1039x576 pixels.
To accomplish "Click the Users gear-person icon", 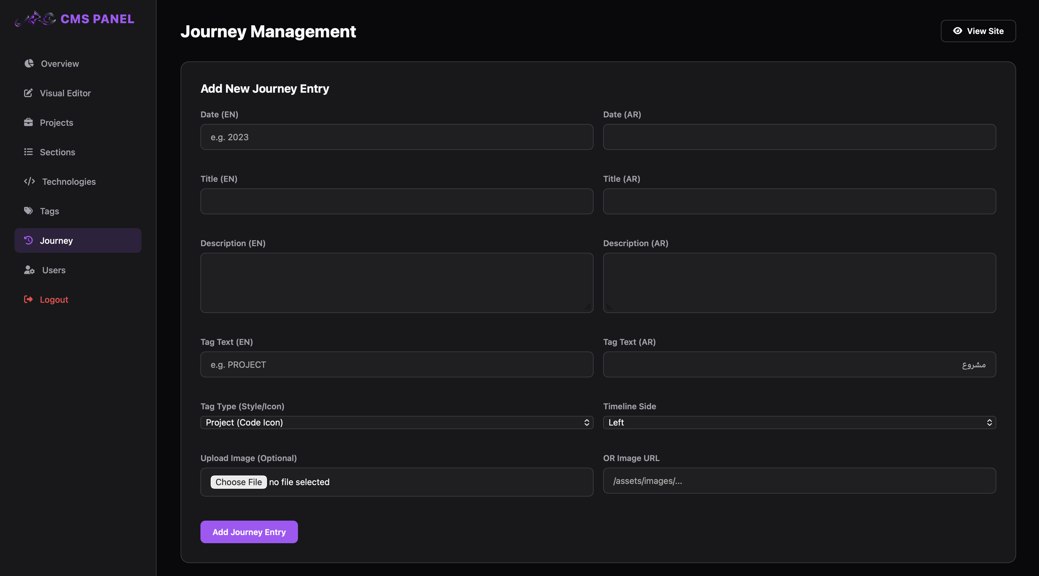I will point(29,270).
